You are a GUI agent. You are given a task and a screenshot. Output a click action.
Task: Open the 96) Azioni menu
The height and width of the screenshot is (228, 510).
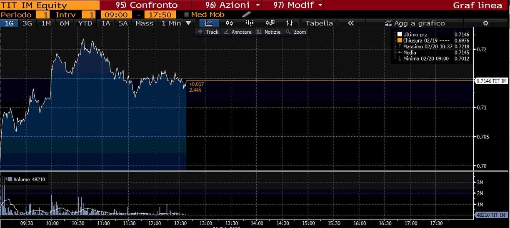click(x=227, y=5)
